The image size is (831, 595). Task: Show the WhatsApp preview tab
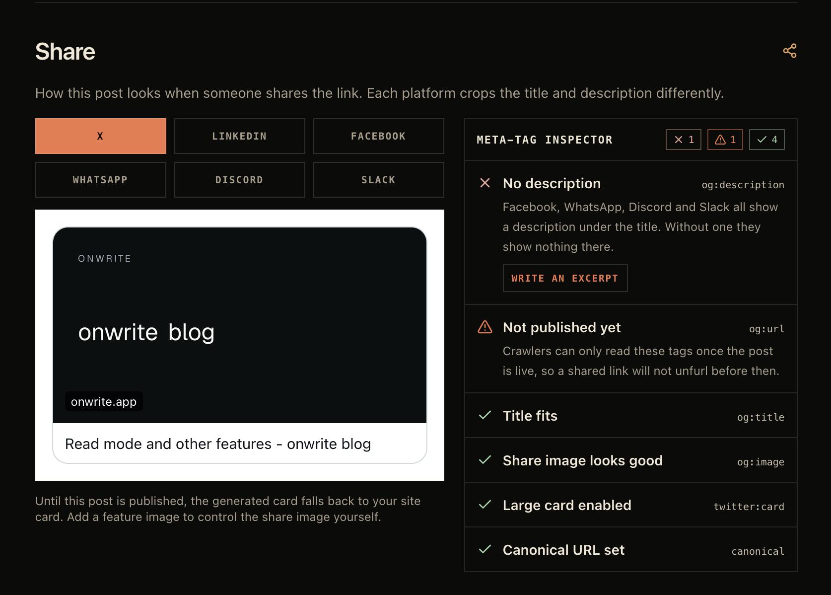tap(101, 180)
